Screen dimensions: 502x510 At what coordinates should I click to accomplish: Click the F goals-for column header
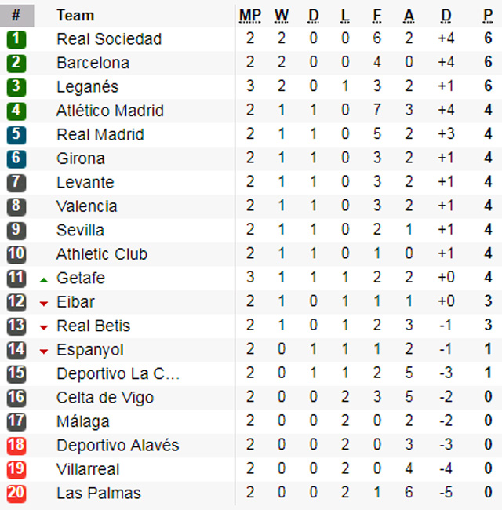[376, 16]
